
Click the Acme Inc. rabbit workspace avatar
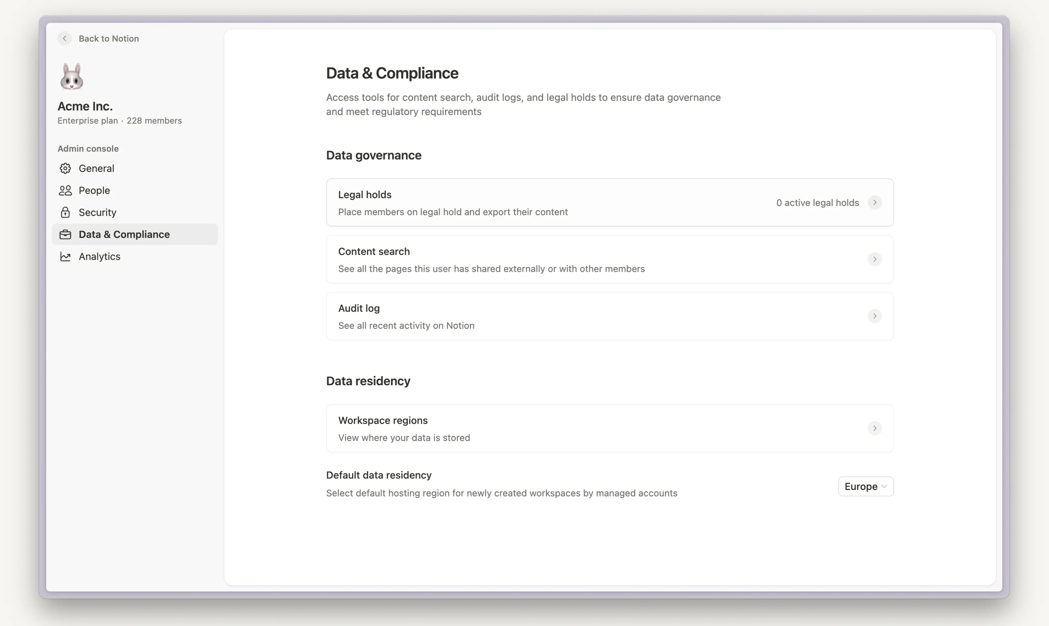(72, 76)
